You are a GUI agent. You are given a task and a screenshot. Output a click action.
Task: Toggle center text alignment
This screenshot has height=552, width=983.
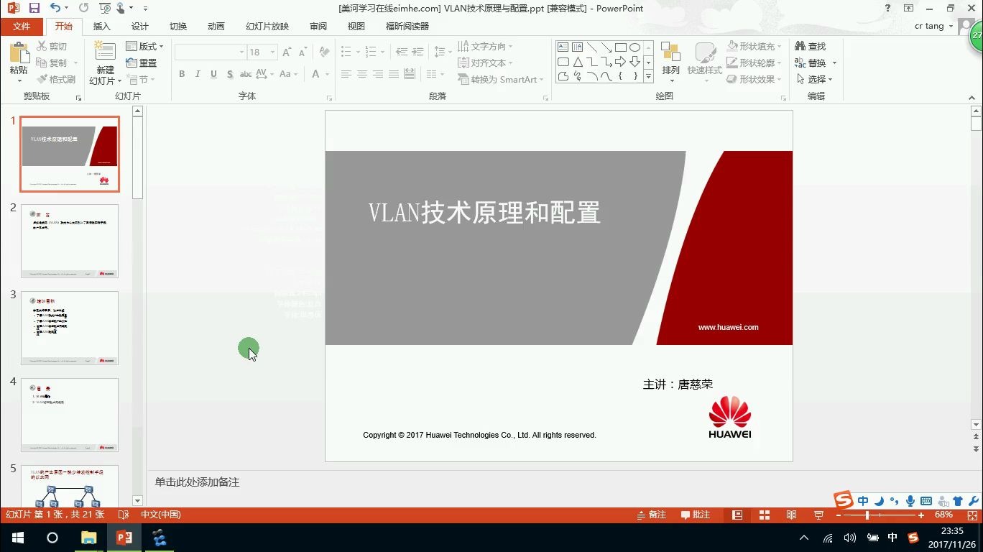click(x=362, y=74)
